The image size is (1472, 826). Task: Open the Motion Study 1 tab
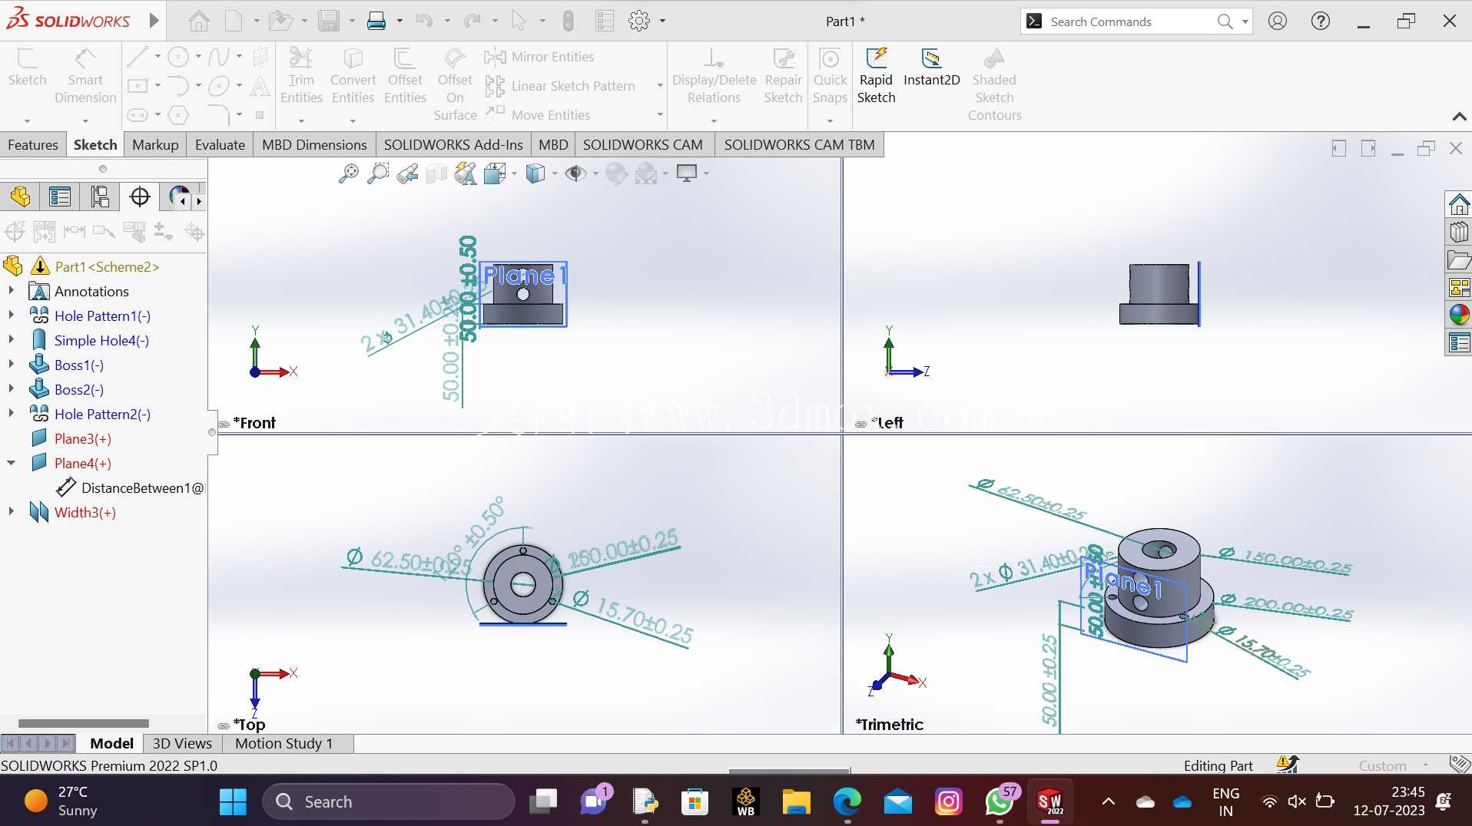[283, 743]
